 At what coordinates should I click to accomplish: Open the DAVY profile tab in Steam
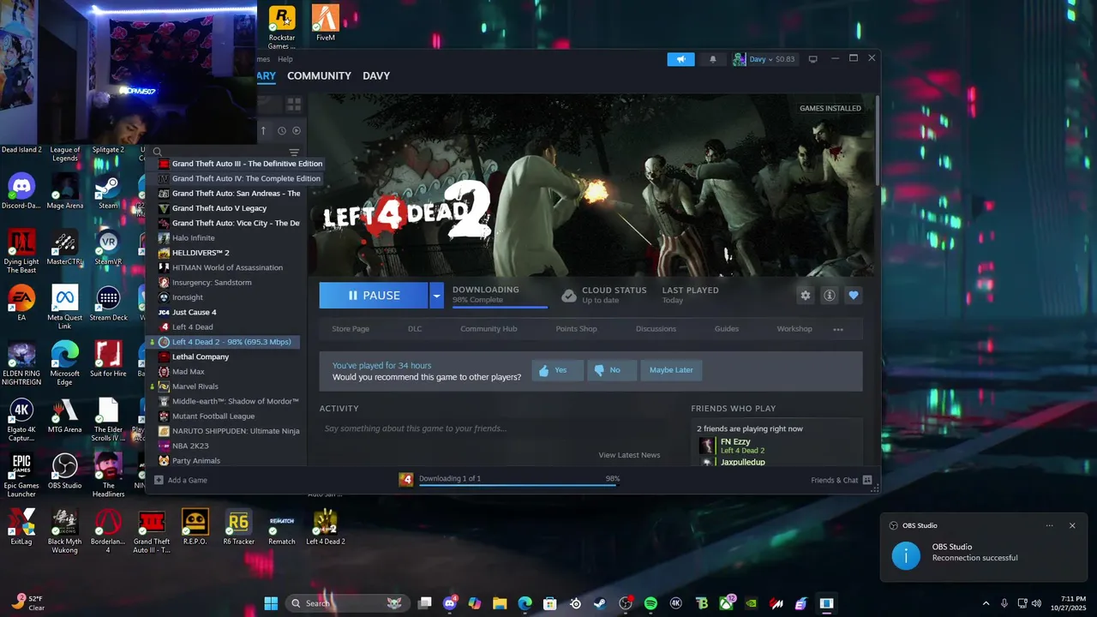[x=376, y=75]
